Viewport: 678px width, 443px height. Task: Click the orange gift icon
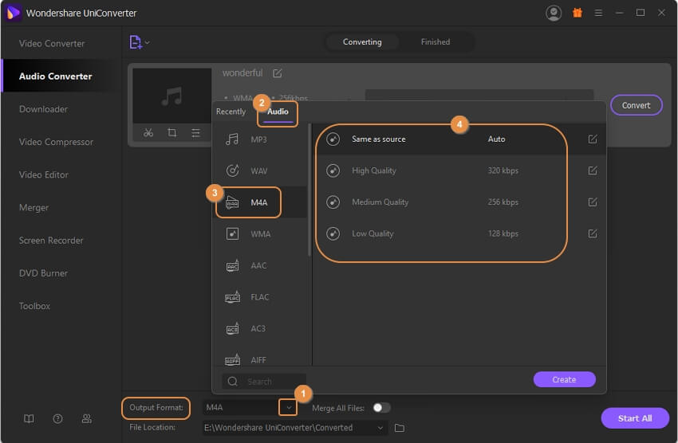pos(577,13)
